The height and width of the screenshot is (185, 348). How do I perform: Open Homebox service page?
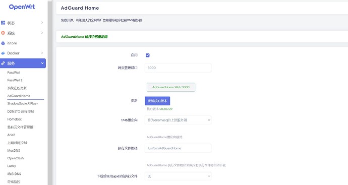[15, 119]
